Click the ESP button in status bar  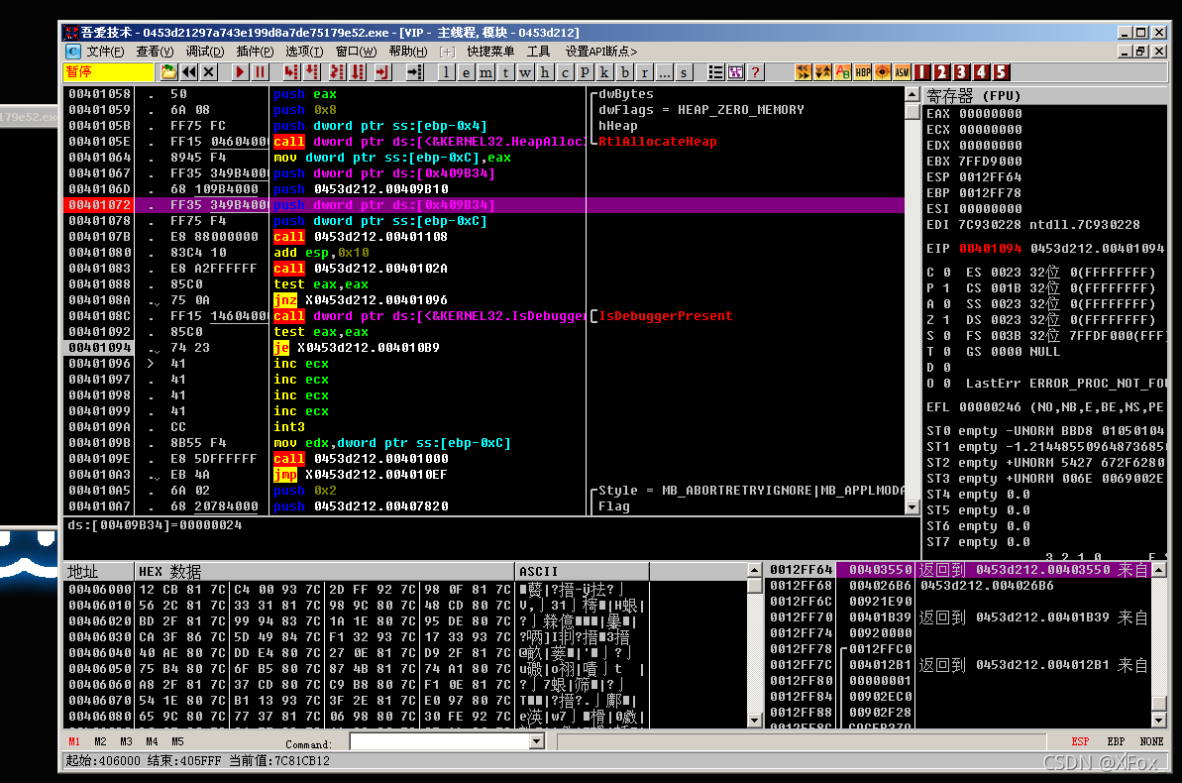coord(1080,742)
